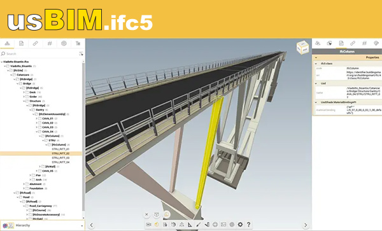Switch to the hierarchy tree tab

click(7, 43)
